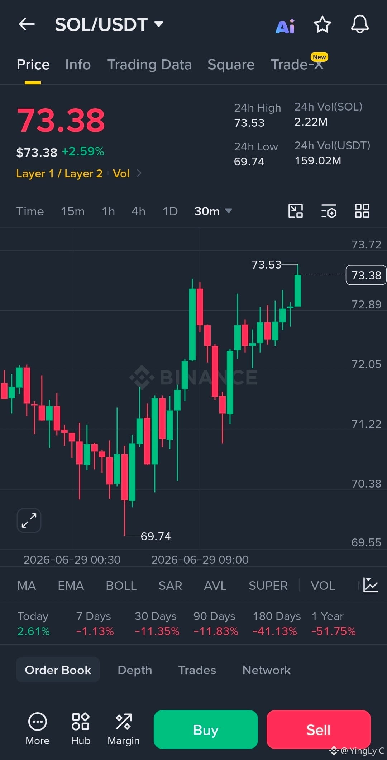This screenshot has height=760, width=387.
Task: Tap the 7 Days -1.13% performance
Action: coord(95,624)
